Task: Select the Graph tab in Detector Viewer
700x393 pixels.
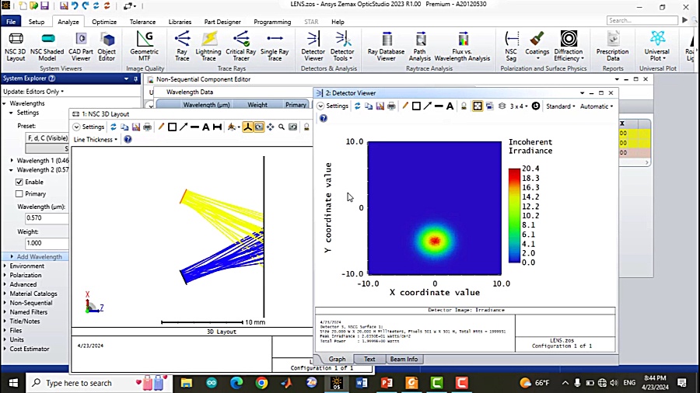Action: (337, 359)
